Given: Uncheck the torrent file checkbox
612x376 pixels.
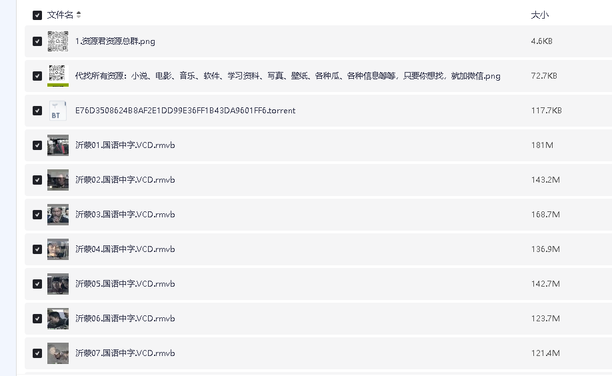Looking at the screenshot, I should click(x=37, y=111).
